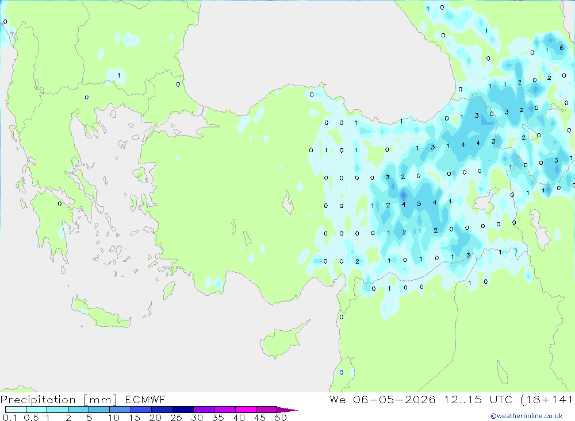575x421 pixels.
Task: Click the 'UTC' label
Action: click(x=501, y=399)
